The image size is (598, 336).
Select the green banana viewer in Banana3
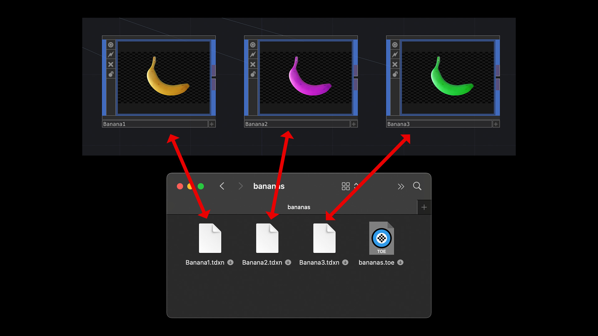coord(448,77)
